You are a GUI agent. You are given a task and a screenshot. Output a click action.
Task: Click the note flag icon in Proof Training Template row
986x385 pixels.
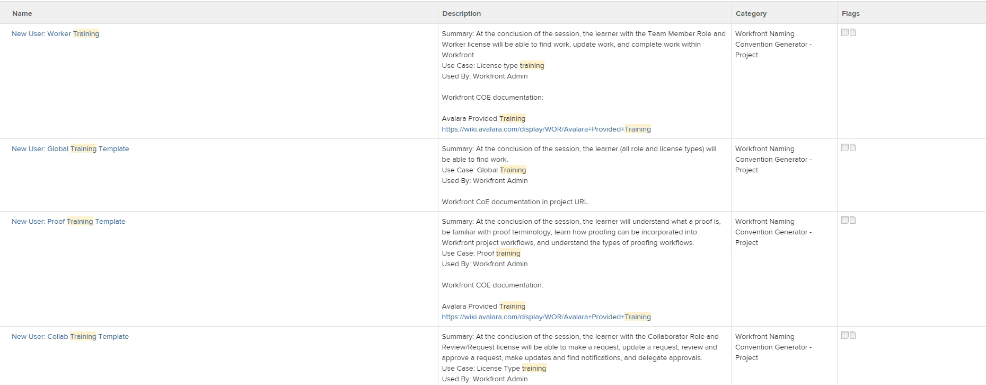pyautogui.click(x=845, y=221)
